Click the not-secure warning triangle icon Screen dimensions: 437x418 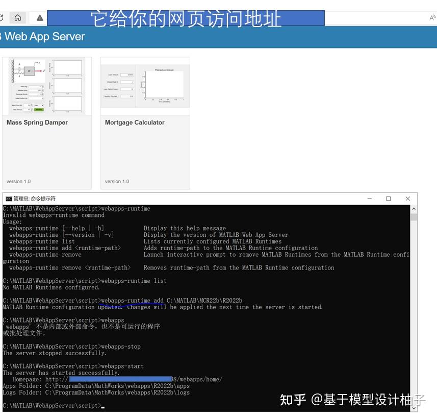[40, 18]
